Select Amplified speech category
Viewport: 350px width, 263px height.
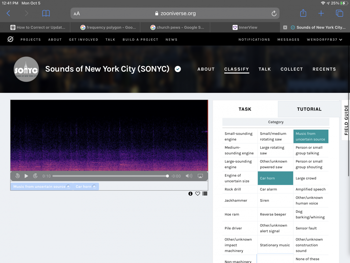coord(311,189)
